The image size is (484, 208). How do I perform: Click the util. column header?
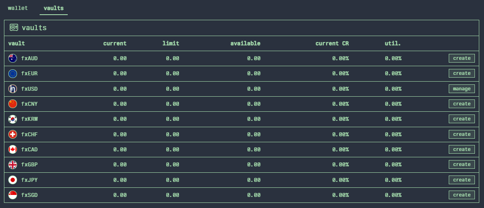pos(393,43)
